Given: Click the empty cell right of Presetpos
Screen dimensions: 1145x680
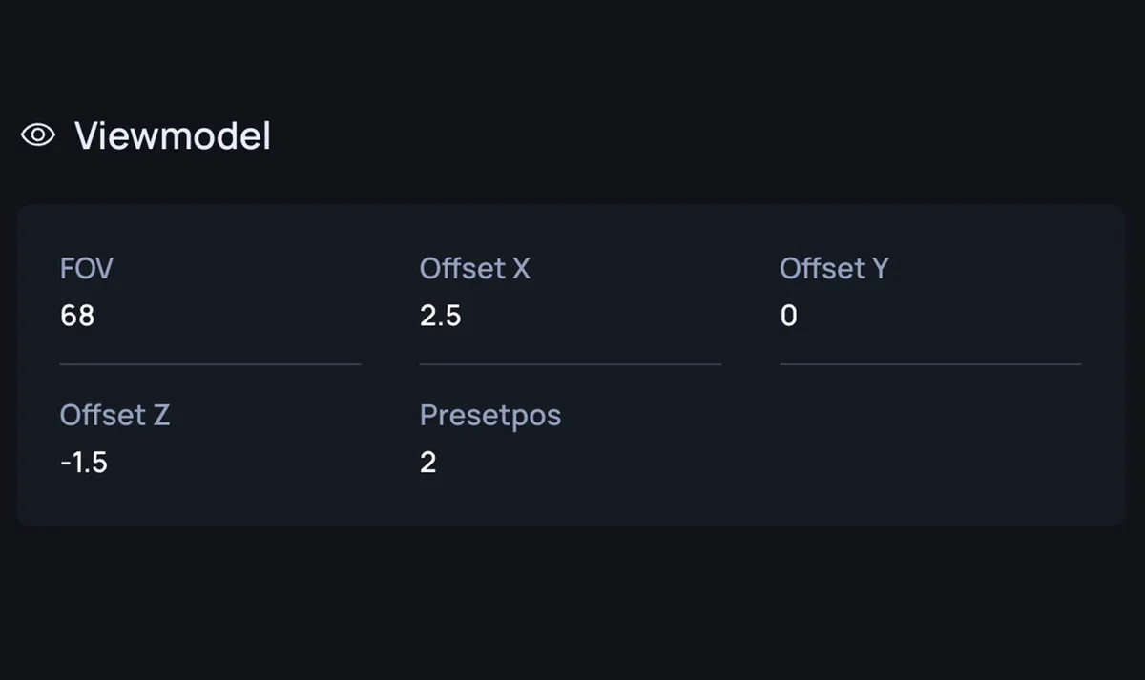Looking at the screenshot, I should [x=930, y=439].
